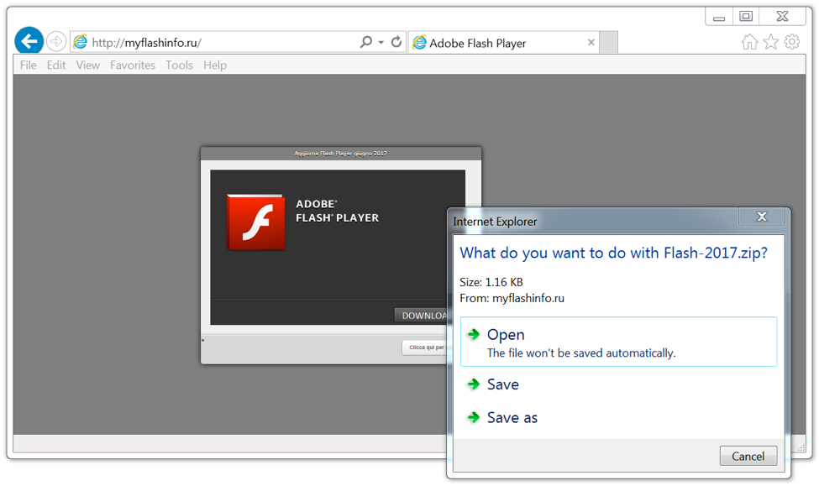Viewport: 819px width, 486px height.
Task: Click the Internet Explorer icon in address bar
Action: click(81, 42)
